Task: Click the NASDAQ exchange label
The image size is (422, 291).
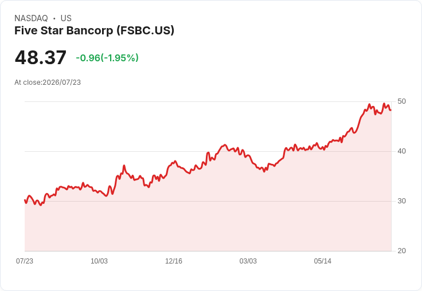Action: coord(31,18)
